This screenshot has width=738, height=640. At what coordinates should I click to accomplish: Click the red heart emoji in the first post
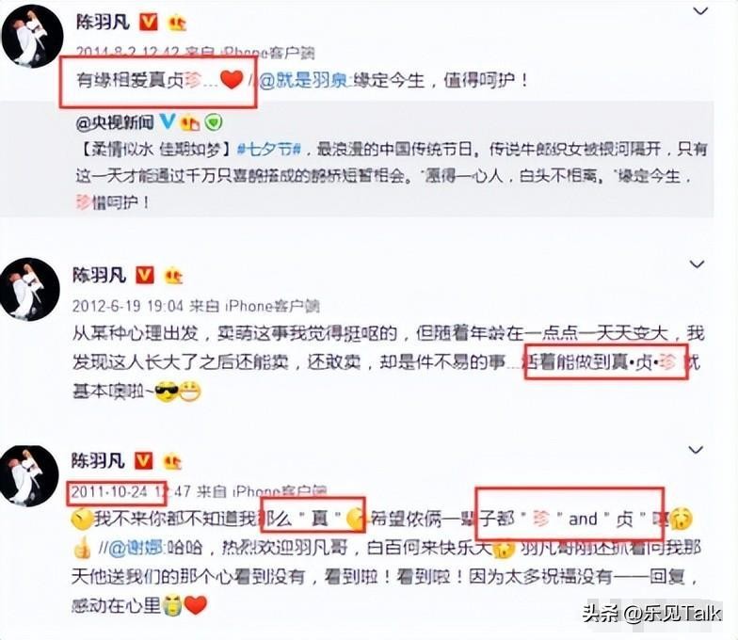click(x=232, y=79)
